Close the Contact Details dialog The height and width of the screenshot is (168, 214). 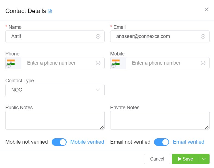[207, 9]
